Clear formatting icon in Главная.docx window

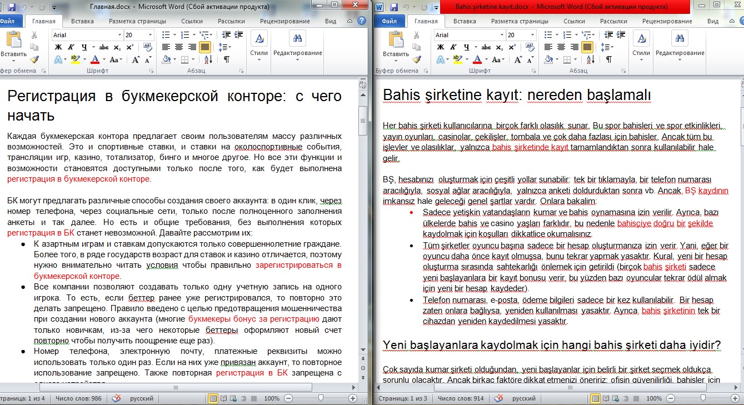coord(148,47)
